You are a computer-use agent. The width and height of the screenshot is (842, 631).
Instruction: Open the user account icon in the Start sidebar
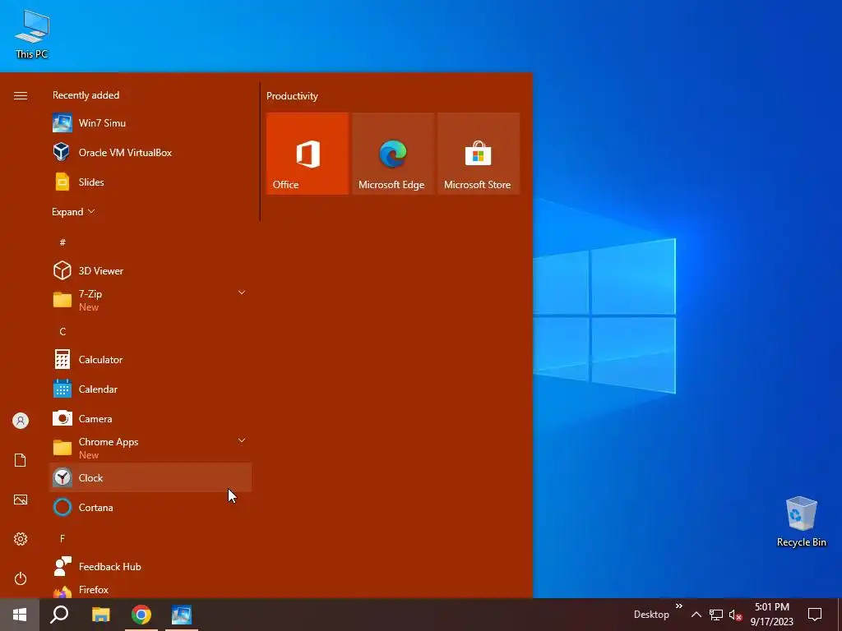pyautogui.click(x=21, y=421)
